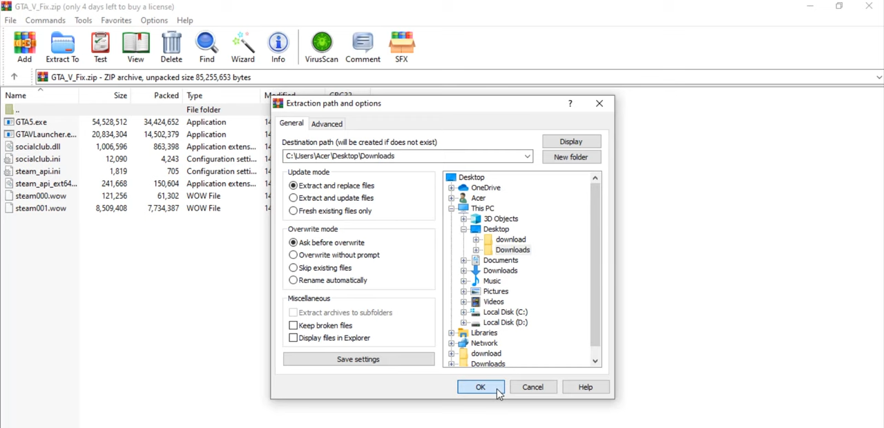Open the Commands menu
The height and width of the screenshot is (428, 884).
pos(46,21)
